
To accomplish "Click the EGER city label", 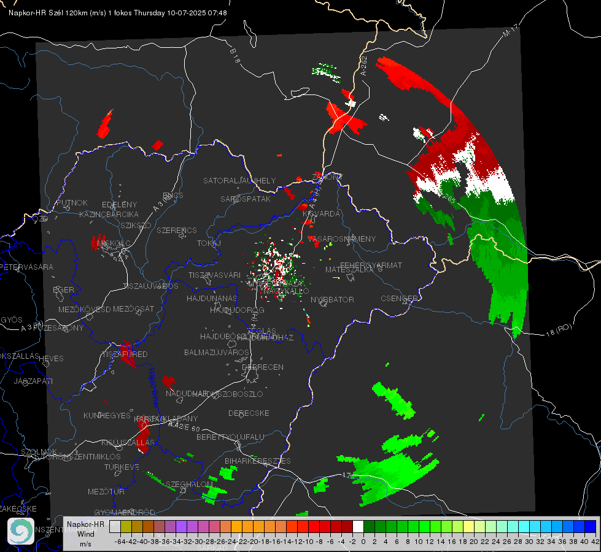I will (x=63, y=290).
